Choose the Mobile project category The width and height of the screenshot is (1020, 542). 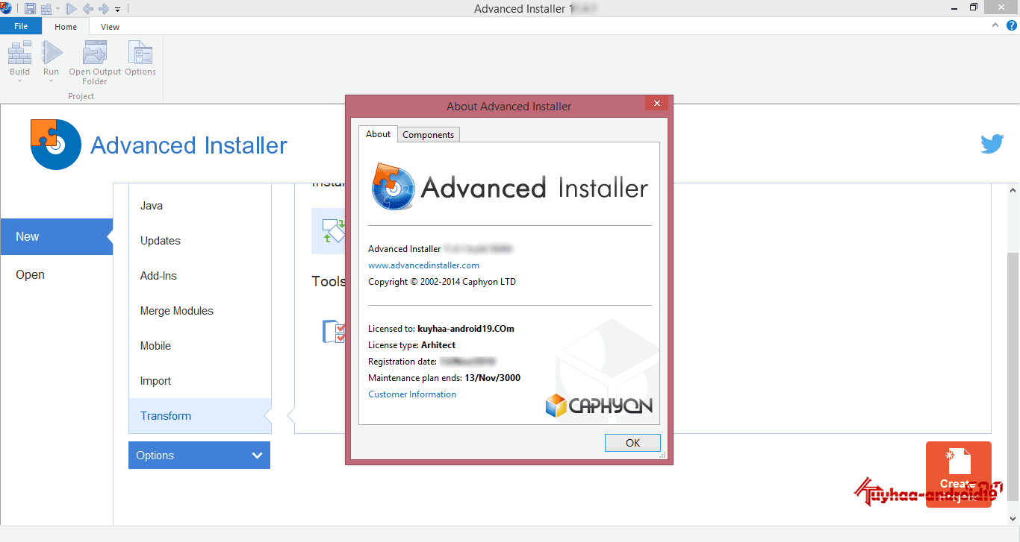pyautogui.click(x=199, y=346)
